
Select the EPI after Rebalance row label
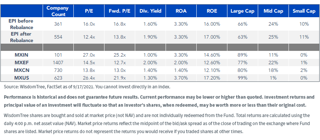tap(22, 37)
